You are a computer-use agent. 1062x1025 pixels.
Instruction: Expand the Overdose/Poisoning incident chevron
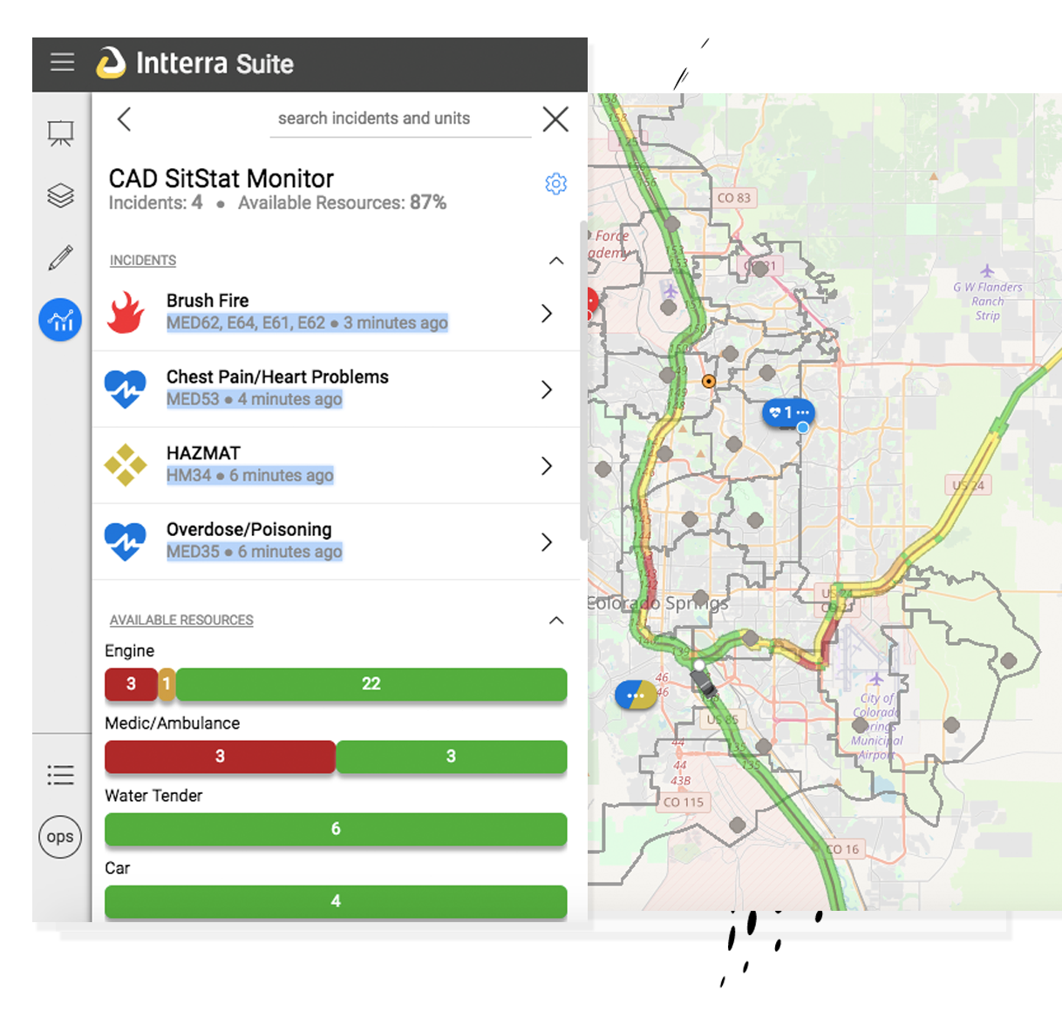[x=547, y=542]
